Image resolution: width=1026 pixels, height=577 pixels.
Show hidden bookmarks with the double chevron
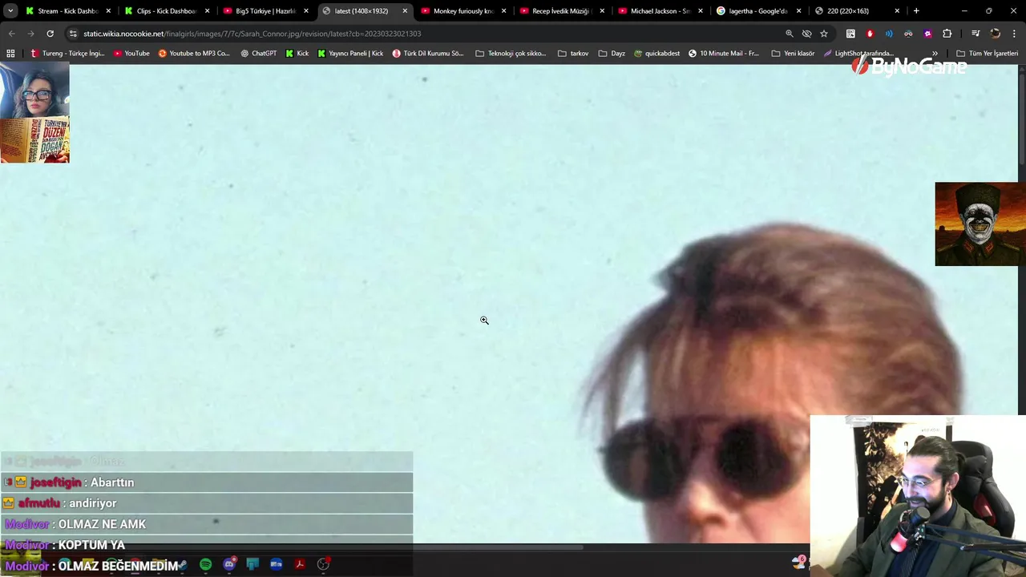coord(935,53)
